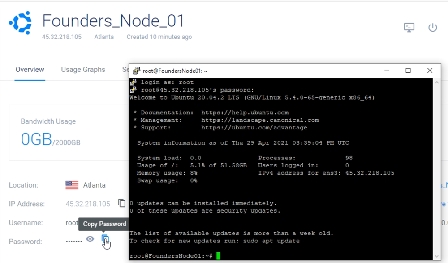Click the masked password dots

(x=74, y=242)
